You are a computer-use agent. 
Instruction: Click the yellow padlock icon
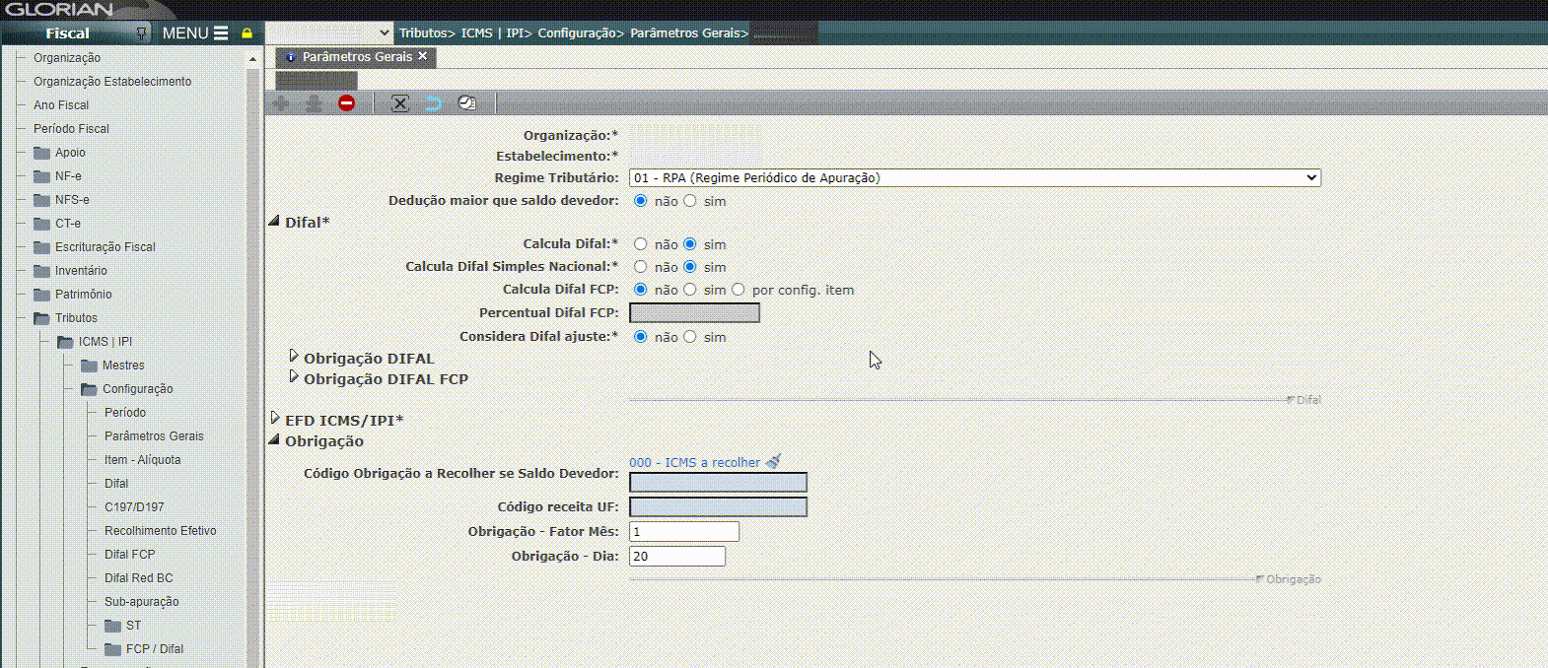tap(246, 33)
